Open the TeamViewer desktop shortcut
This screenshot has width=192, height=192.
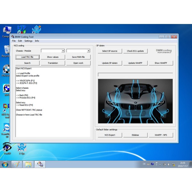point(6,131)
